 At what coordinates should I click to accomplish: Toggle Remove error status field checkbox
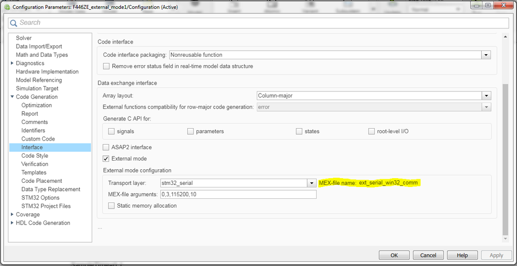click(106, 66)
